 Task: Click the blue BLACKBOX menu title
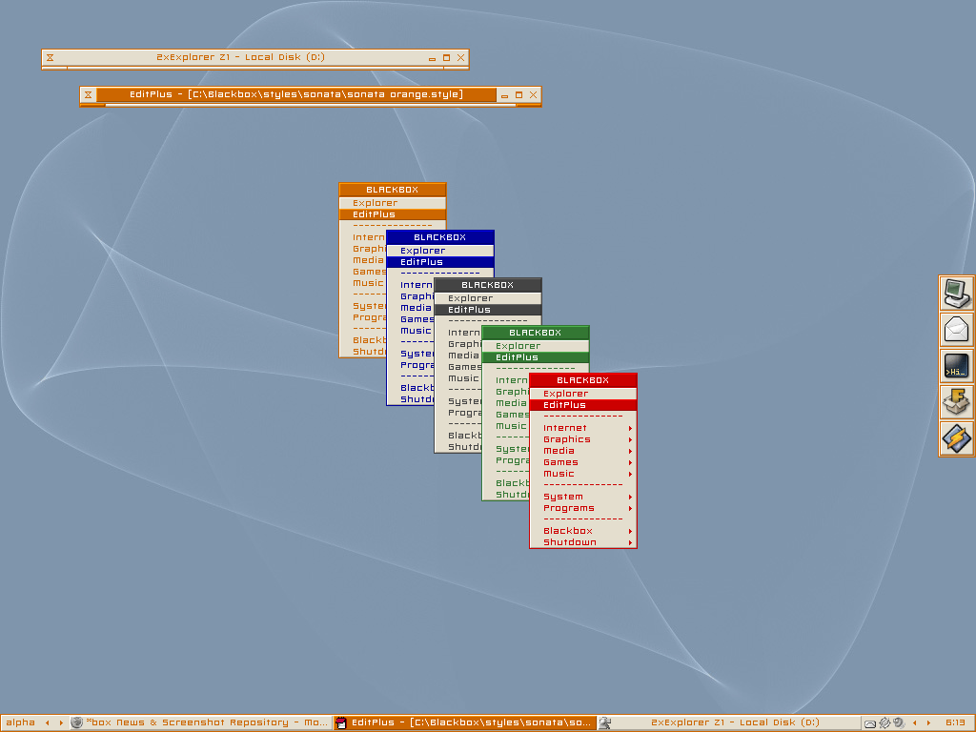pyautogui.click(x=440, y=237)
